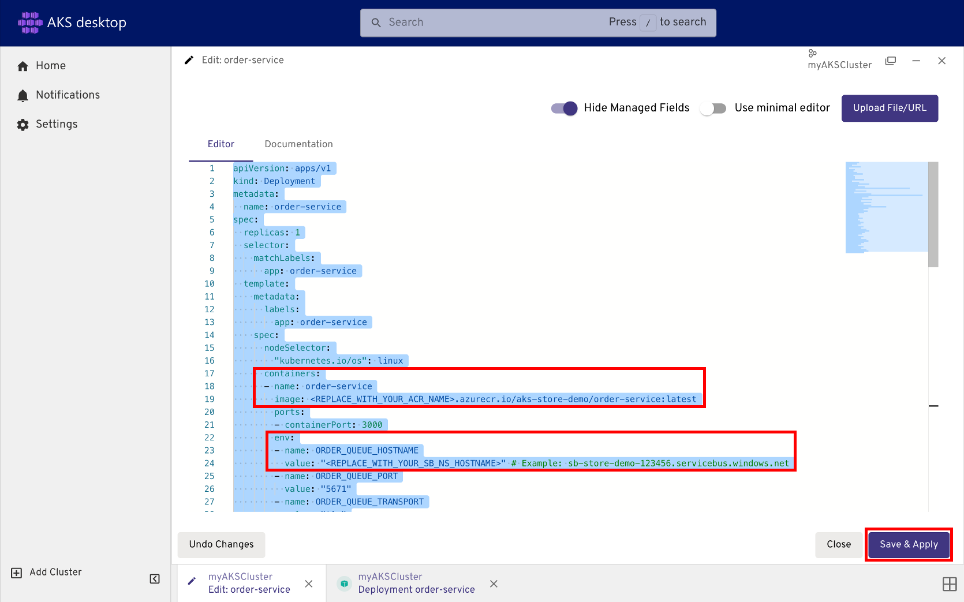Image resolution: width=964 pixels, height=602 pixels.
Task: Click the Close button
Action: pyautogui.click(x=839, y=545)
